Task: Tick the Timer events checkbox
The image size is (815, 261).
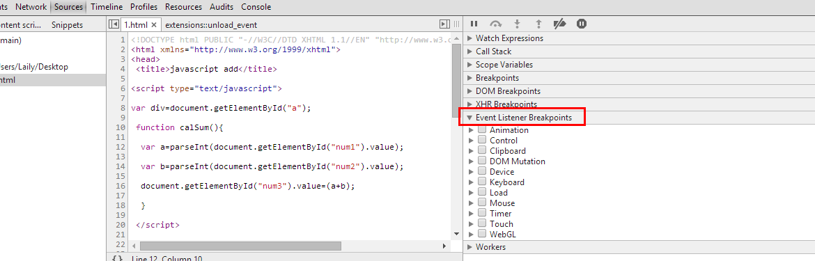Action: coord(481,213)
